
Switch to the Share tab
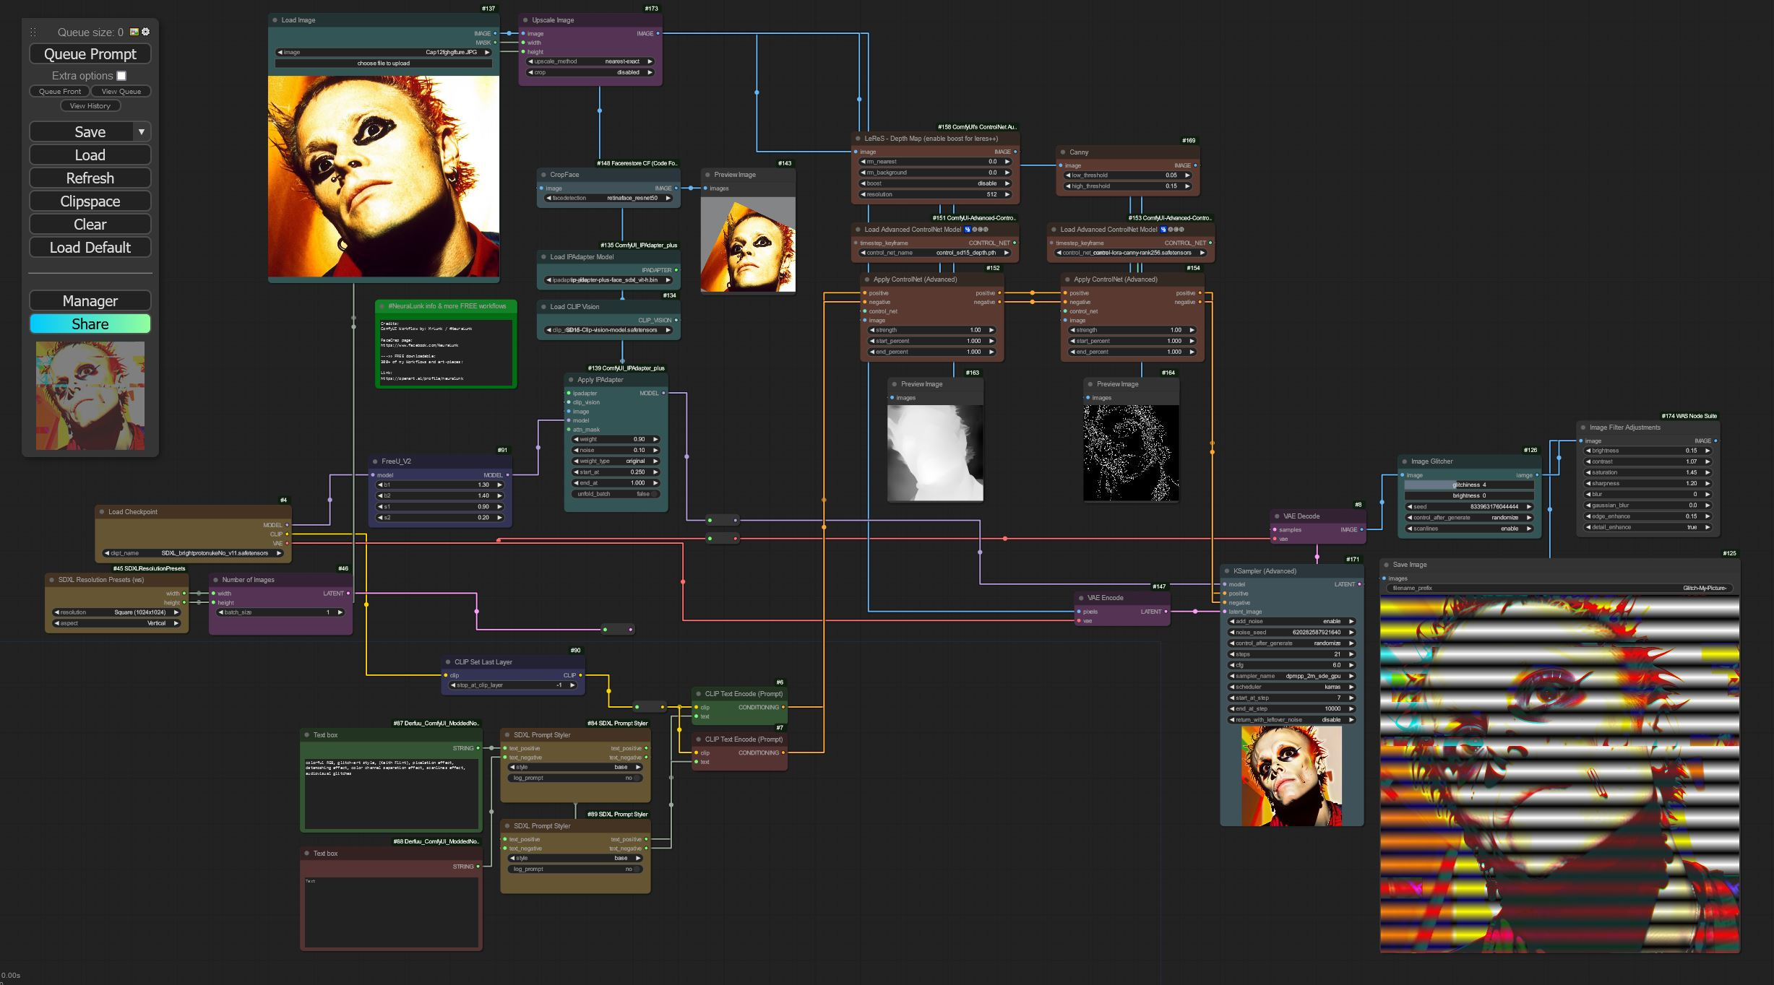point(90,324)
